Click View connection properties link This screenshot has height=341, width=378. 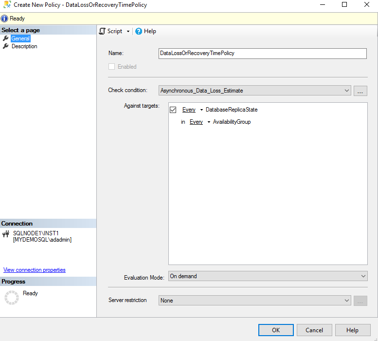click(34, 270)
